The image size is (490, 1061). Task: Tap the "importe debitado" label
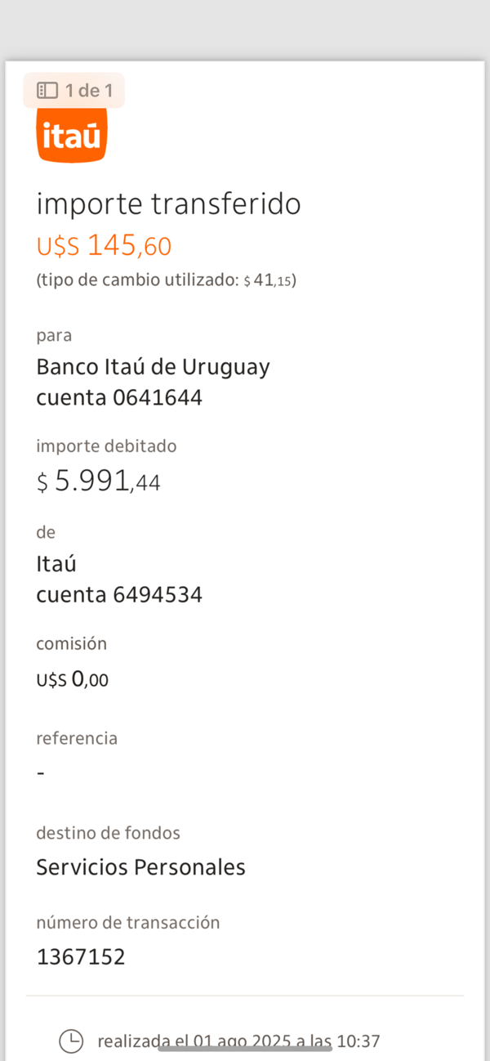point(106,446)
